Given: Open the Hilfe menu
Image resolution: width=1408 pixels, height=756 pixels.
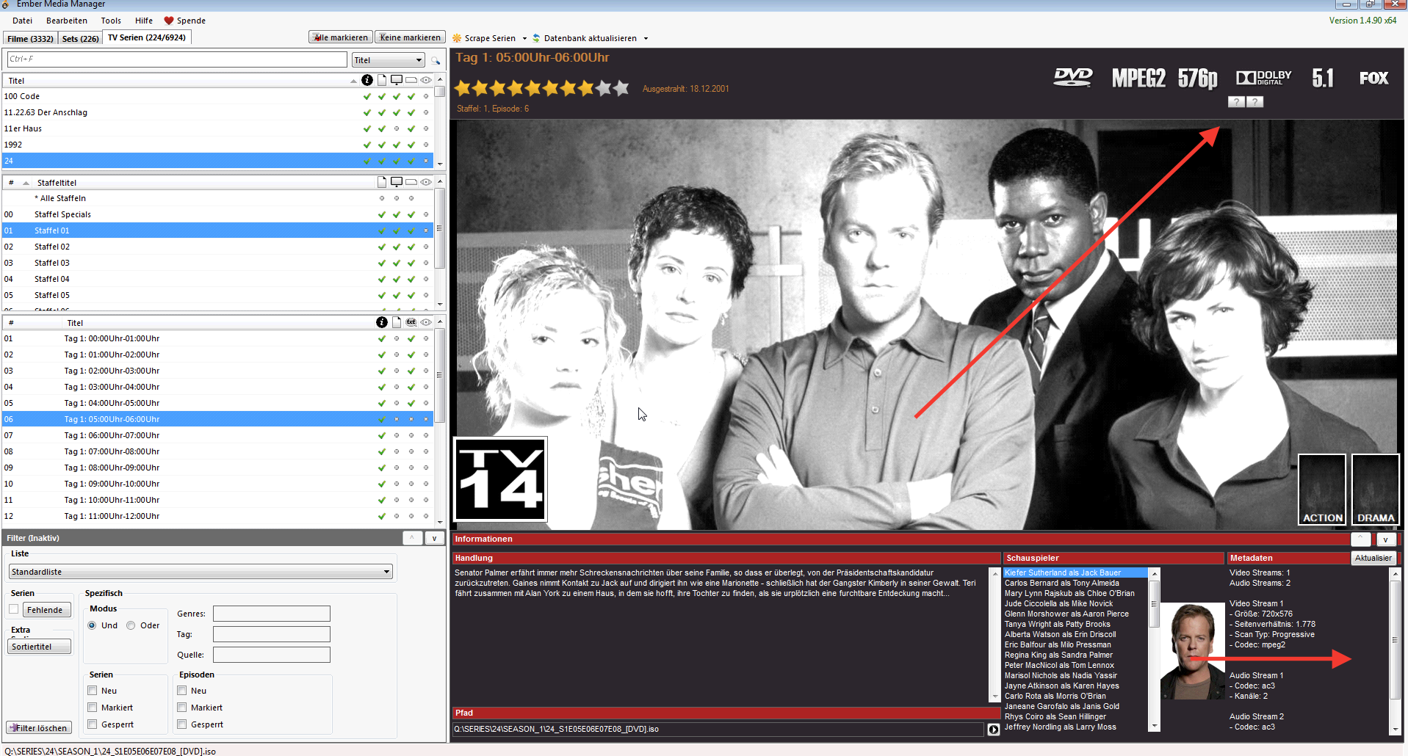Looking at the screenshot, I should pyautogui.click(x=144, y=21).
